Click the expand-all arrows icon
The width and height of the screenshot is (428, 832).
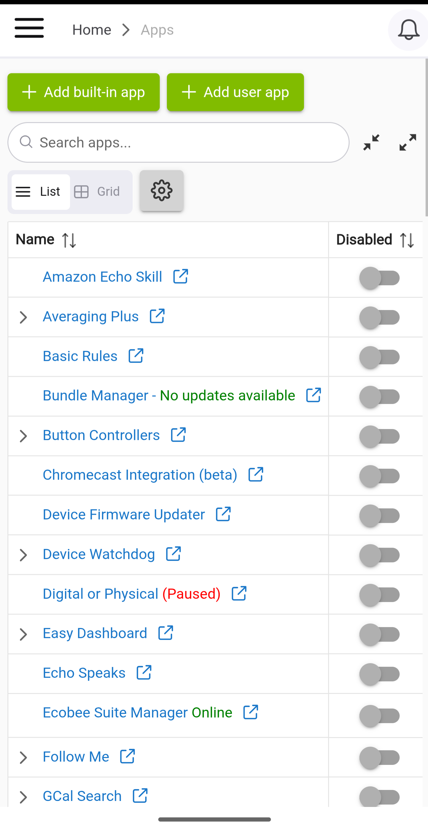(407, 142)
